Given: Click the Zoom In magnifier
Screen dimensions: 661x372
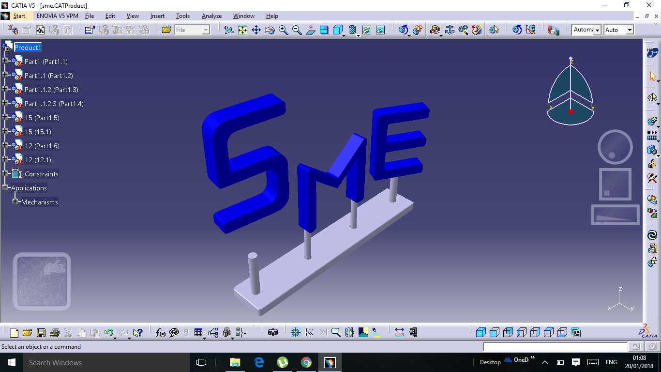Looking at the screenshot, I should pos(284,30).
